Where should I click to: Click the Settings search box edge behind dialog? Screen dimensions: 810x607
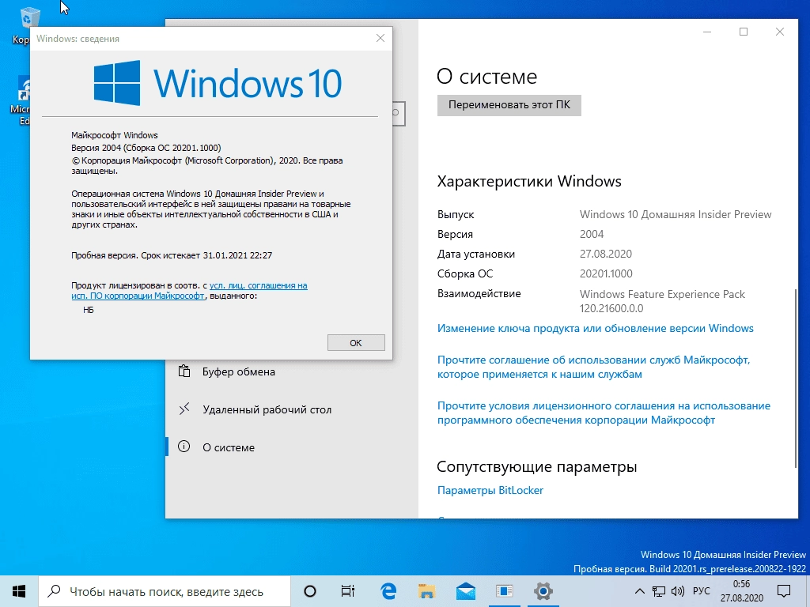click(399, 113)
